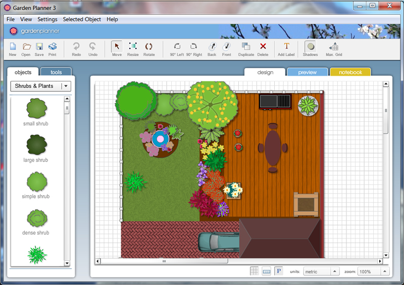Open the File menu
The width and height of the screenshot is (404, 285).
11,19
